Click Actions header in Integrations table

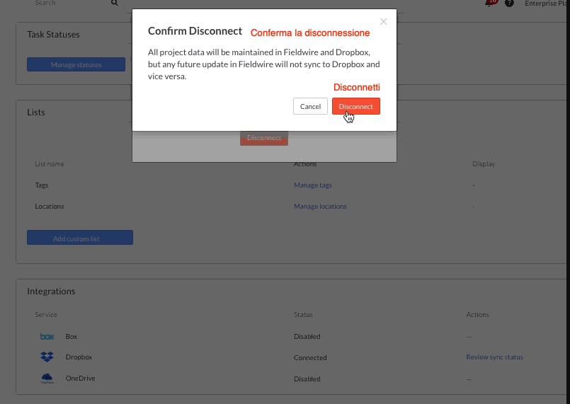(x=477, y=315)
